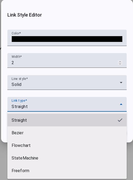Choose the Bezier link type
The height and width of the screenshot is (180, 133).
point(67,133)
